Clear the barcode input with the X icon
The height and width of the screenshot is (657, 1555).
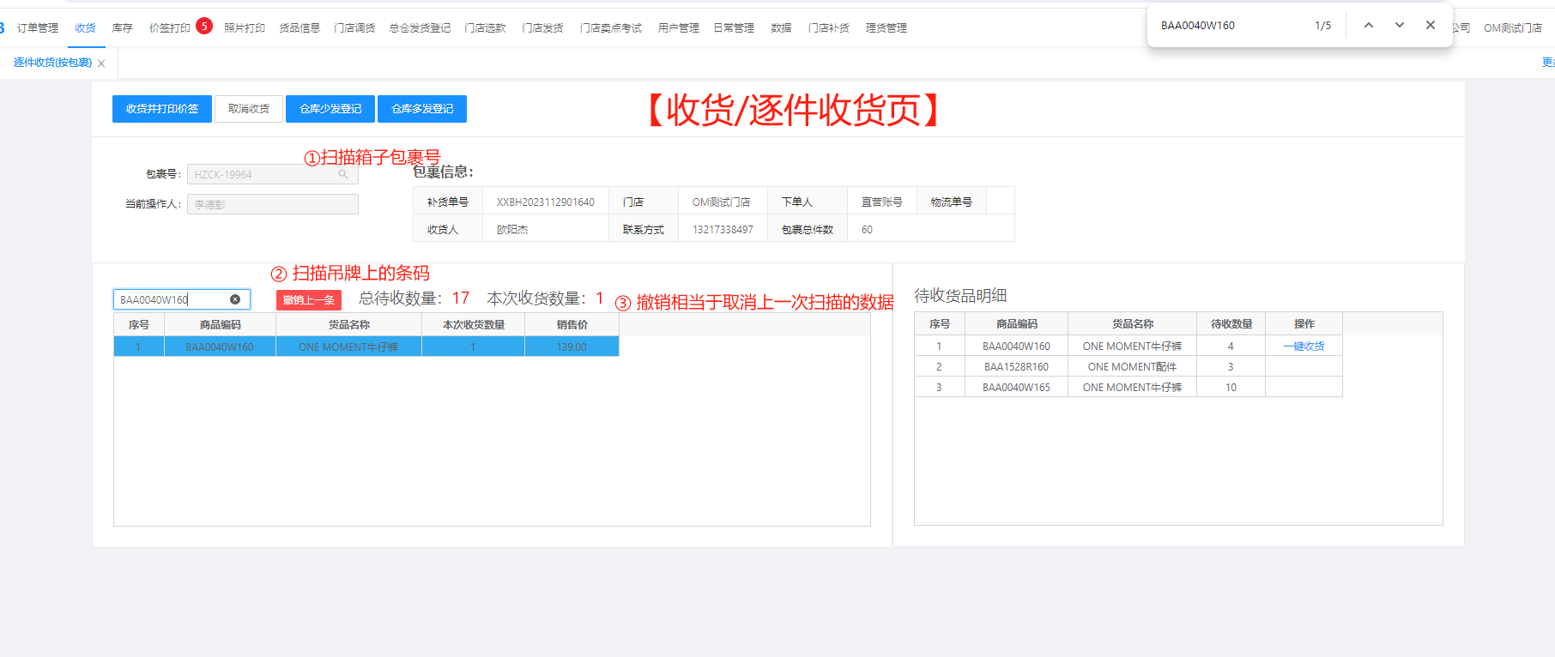coord(235,299)
